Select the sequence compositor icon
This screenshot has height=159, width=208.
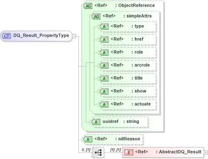[98, 153]
